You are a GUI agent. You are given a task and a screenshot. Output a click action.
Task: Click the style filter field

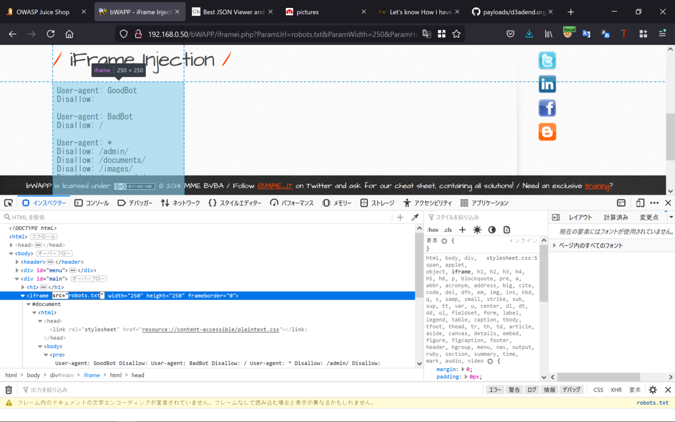(x=485, y=217)
